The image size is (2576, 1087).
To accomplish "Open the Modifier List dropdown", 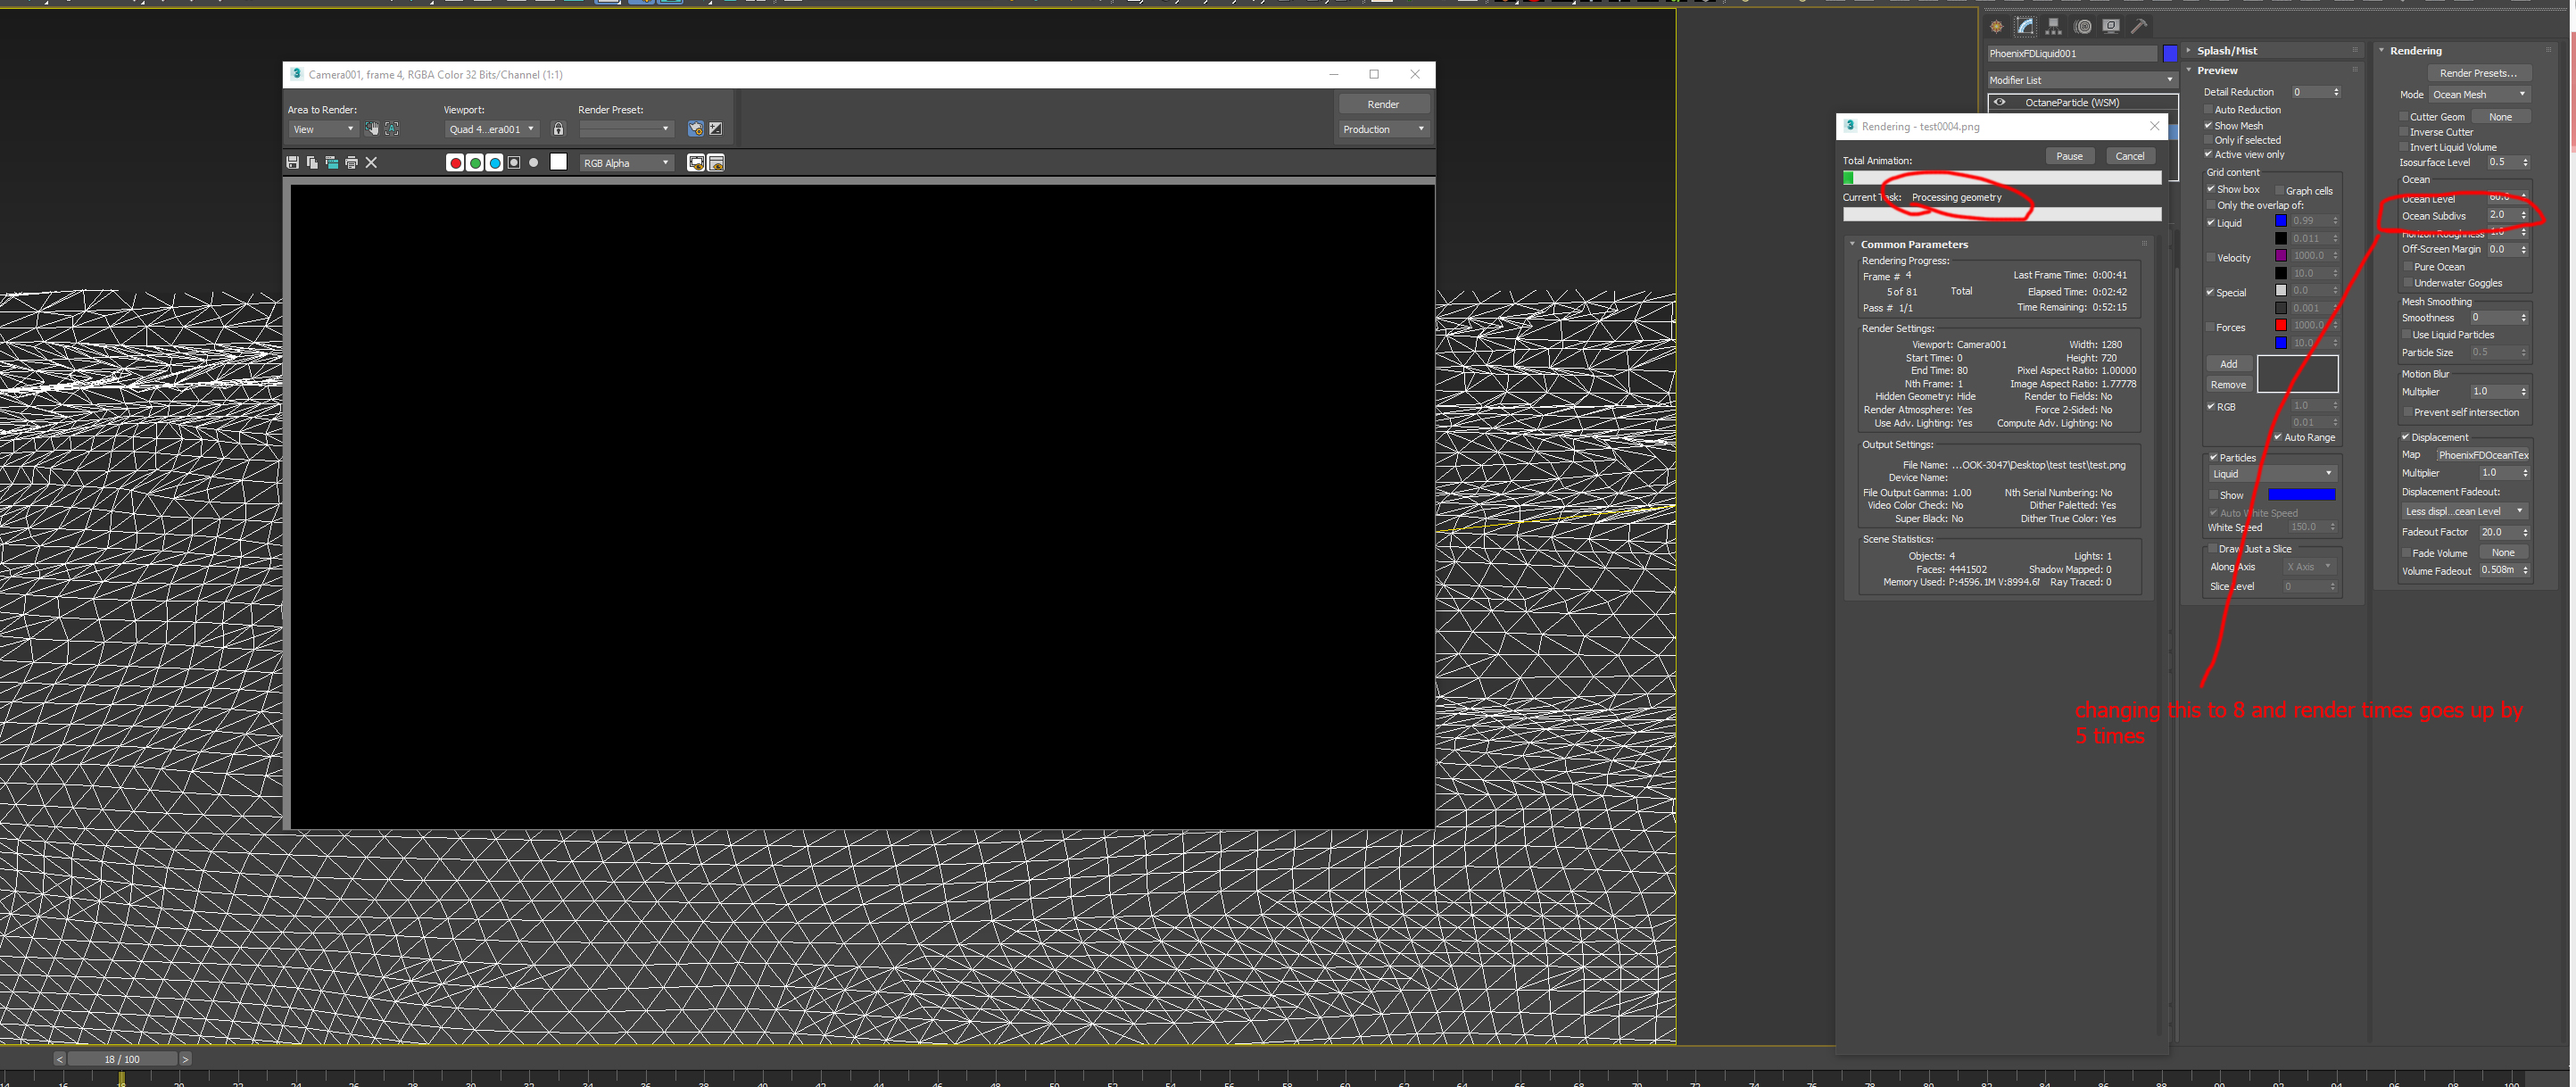I will [x=2081, y=80].
